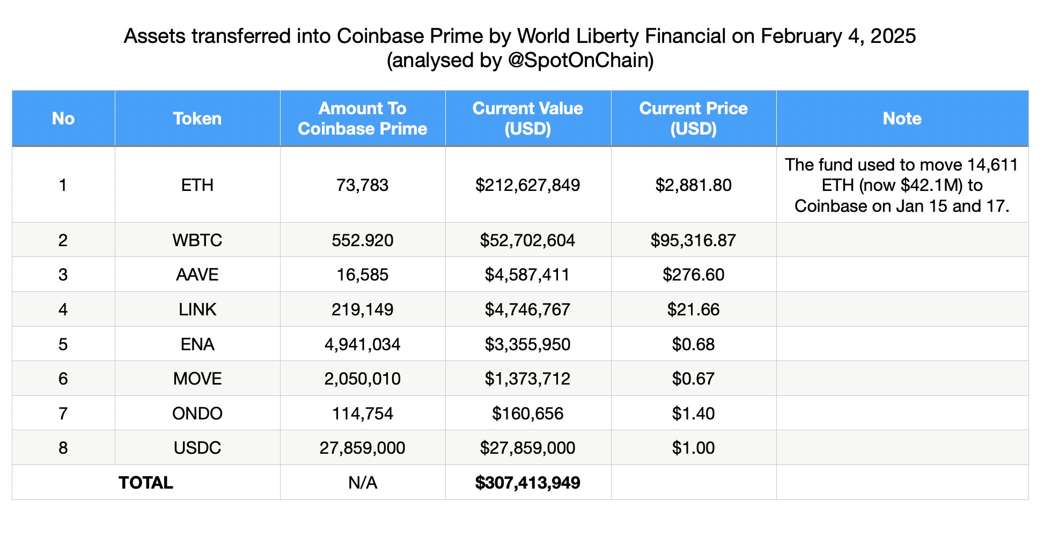The height and width of the screenshot is (546, 1044).
Task: Select the total value $307,413,949
Action: (527, 483)
